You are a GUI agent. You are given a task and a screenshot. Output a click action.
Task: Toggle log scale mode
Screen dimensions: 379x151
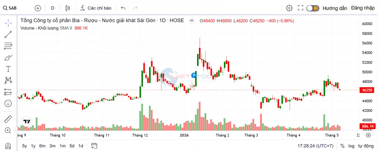click(x=351, y=146)
